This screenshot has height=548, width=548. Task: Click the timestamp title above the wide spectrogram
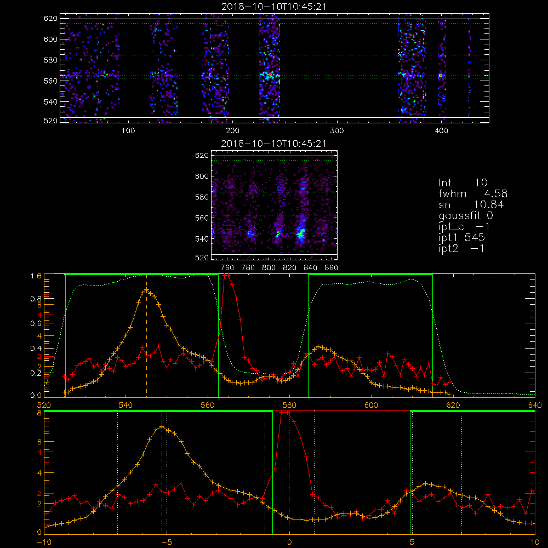(274, 7)
